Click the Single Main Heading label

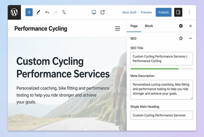click(x=145, y=107)
